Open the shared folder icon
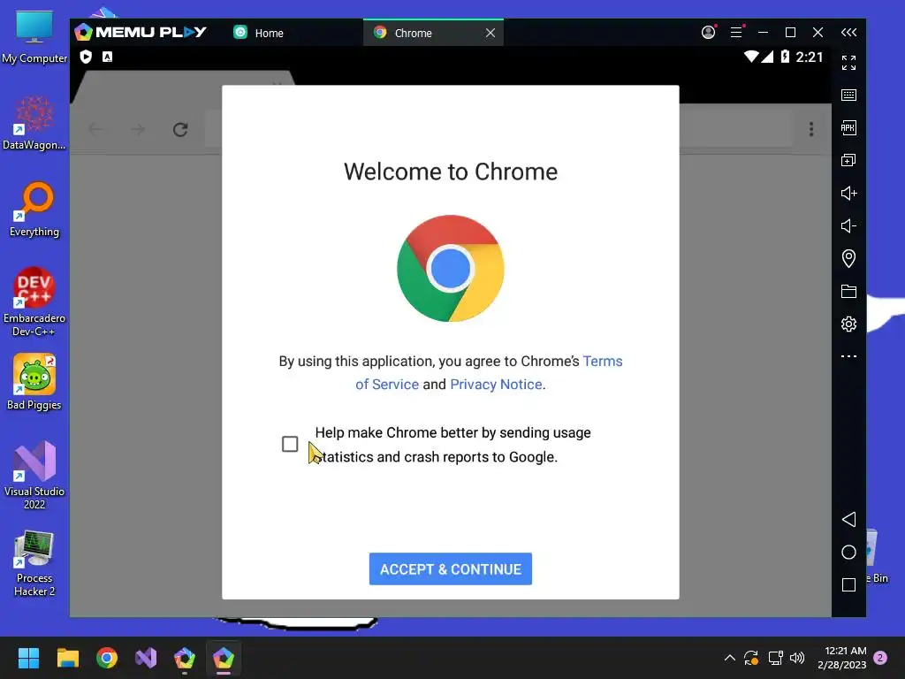 pos(848,291)
